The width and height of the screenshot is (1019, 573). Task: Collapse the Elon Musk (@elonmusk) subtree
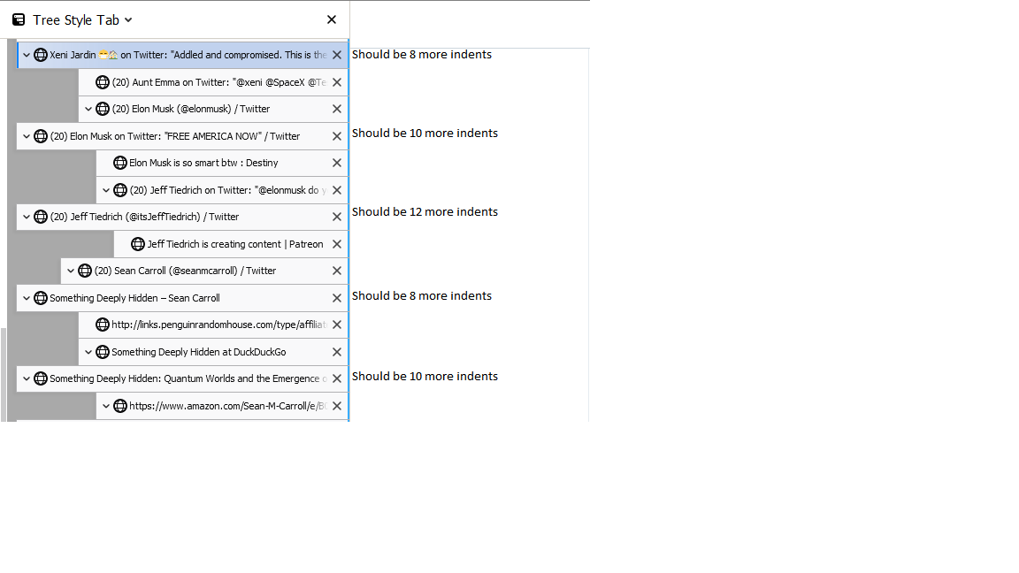(88, 109)
